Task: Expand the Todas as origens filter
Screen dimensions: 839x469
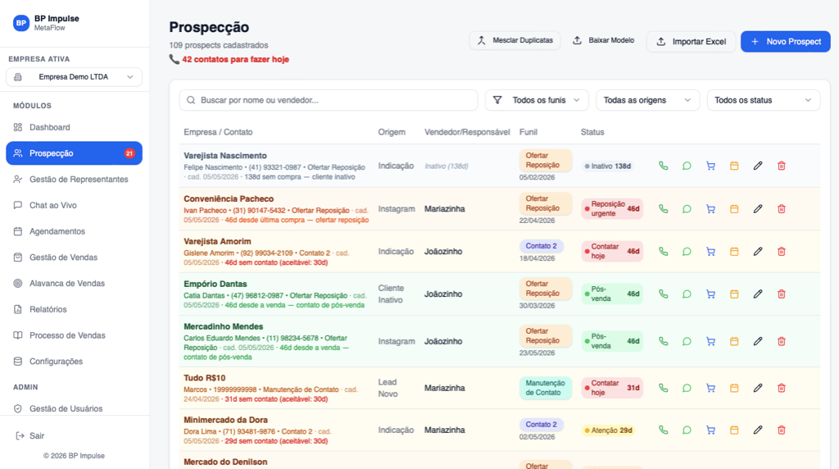Action: (x=647, y=100)
